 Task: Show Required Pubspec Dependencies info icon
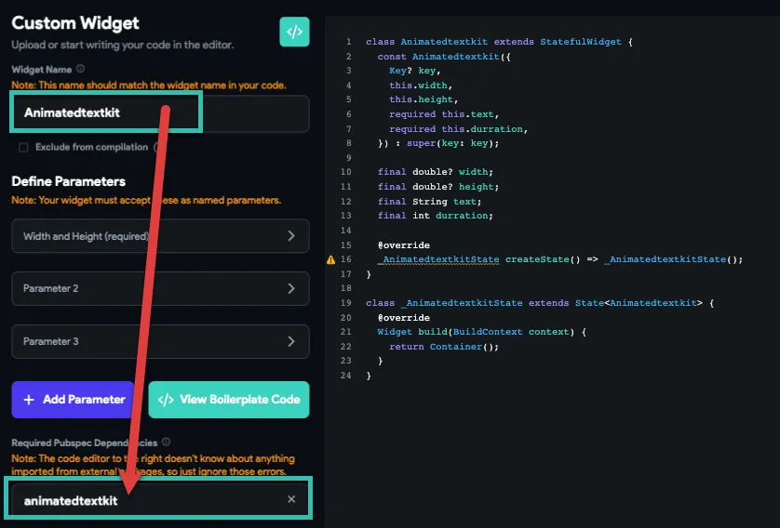point(167,442)
